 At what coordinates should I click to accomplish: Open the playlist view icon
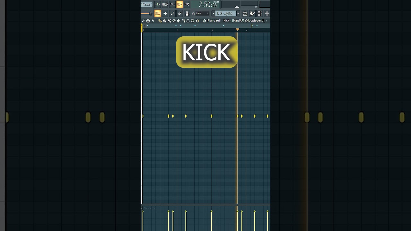tap(245, 13)
